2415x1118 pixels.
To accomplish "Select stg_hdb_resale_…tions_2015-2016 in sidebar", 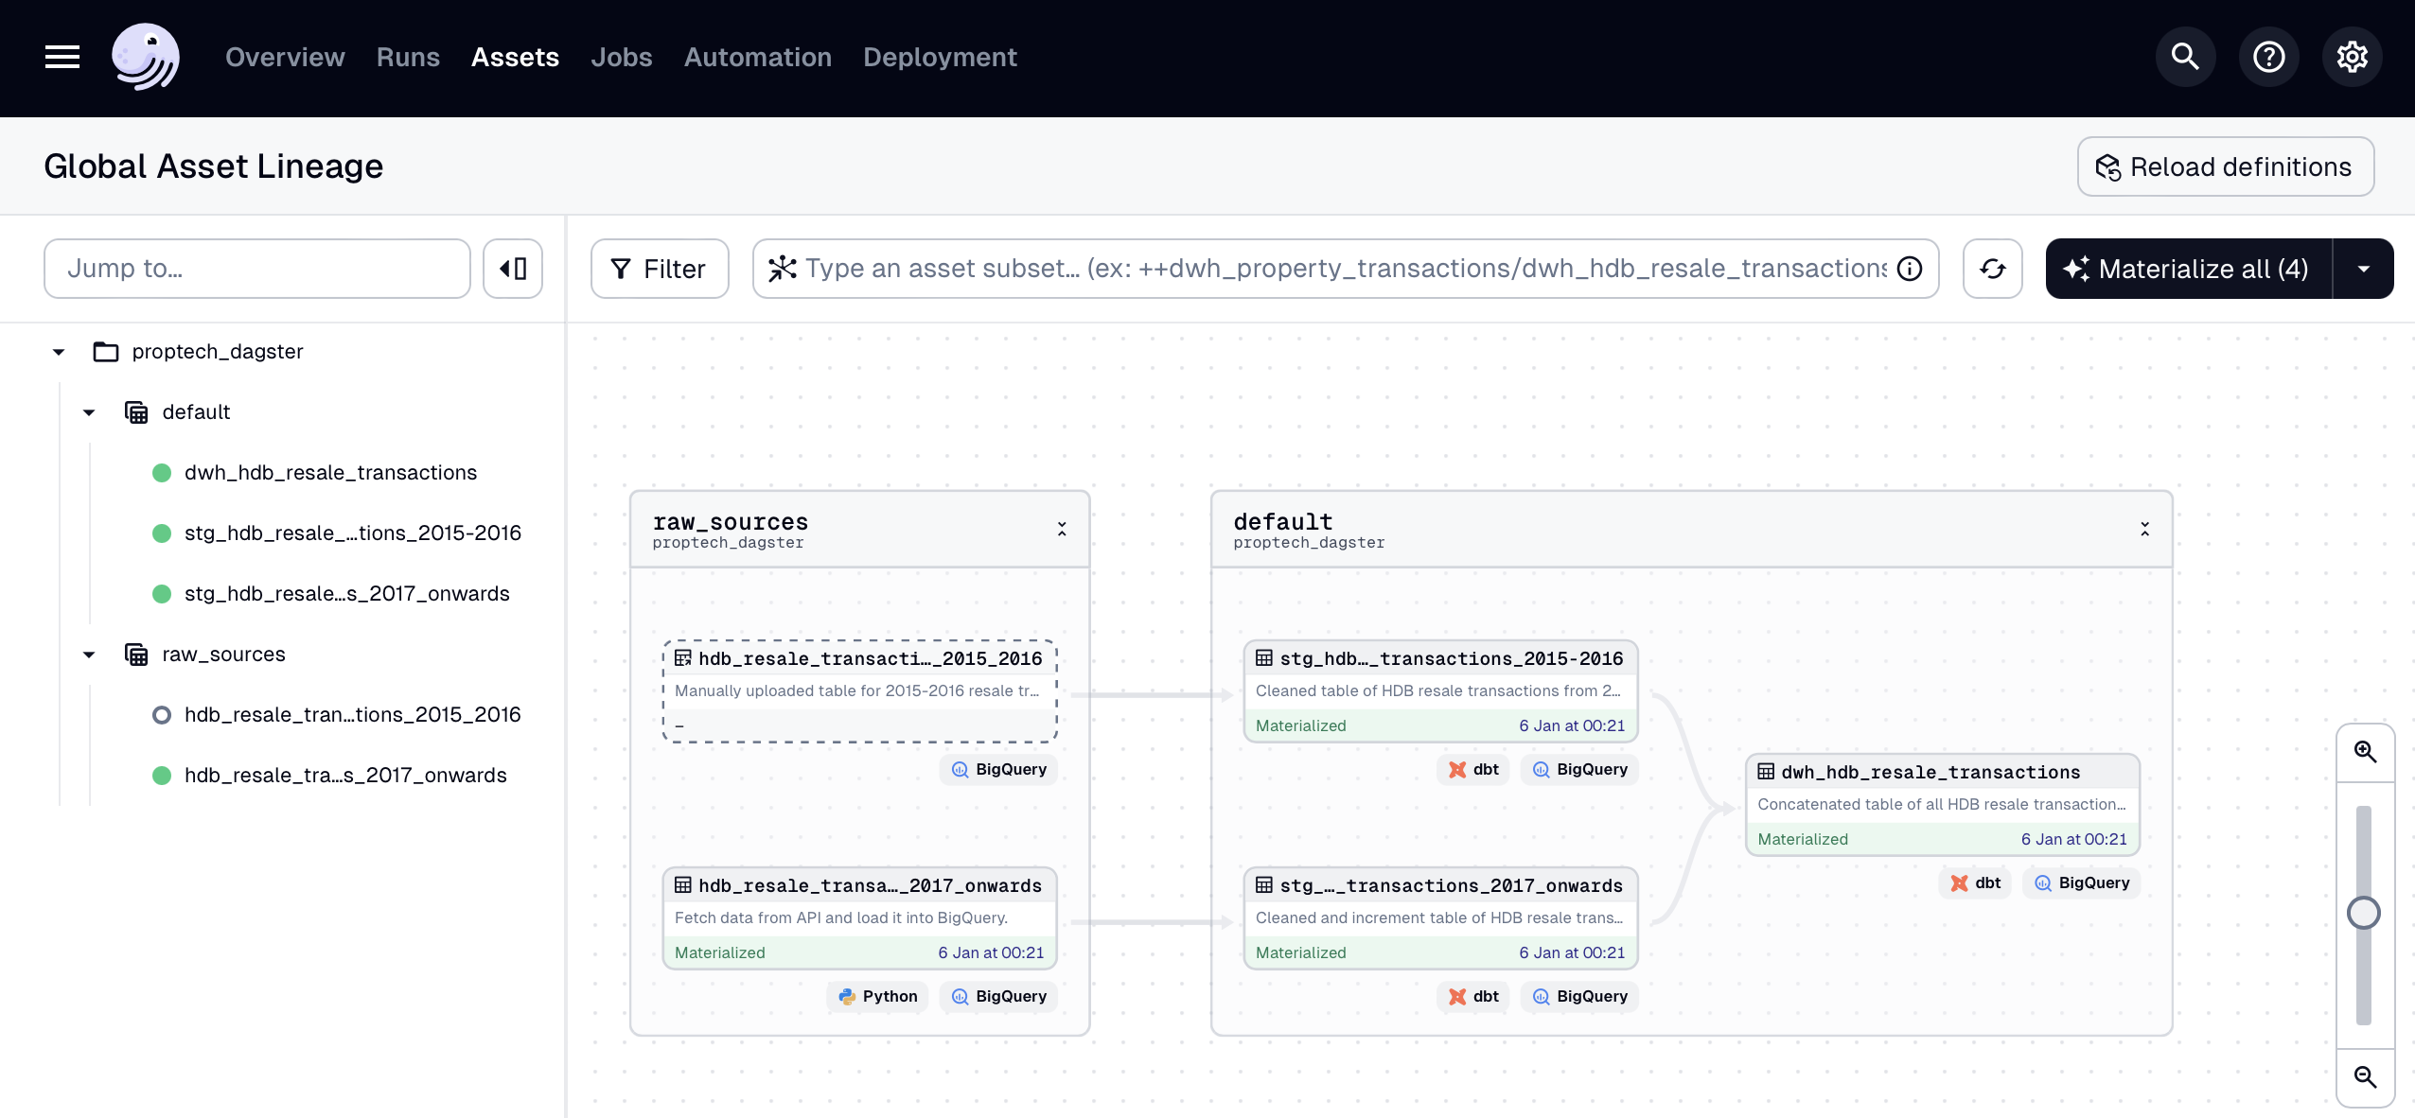I will tap(352, 533).
